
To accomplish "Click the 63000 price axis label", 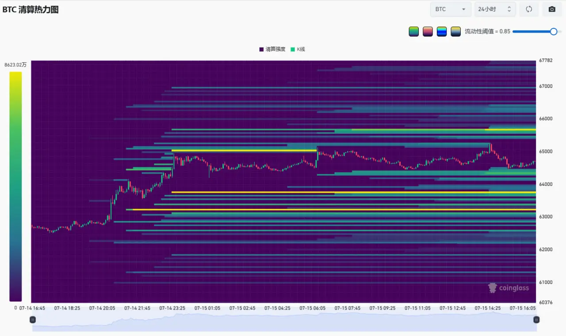I will [x=546, y=217].
